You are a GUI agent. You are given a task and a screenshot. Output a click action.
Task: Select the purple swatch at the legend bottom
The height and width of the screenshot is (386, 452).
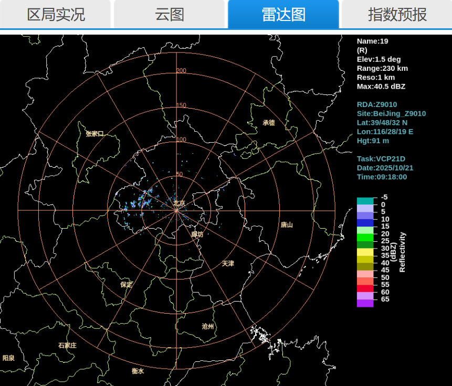pos(365,303)
